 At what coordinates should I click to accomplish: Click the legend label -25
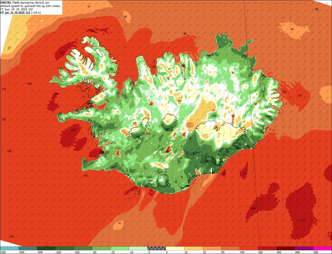click(113, 252)
